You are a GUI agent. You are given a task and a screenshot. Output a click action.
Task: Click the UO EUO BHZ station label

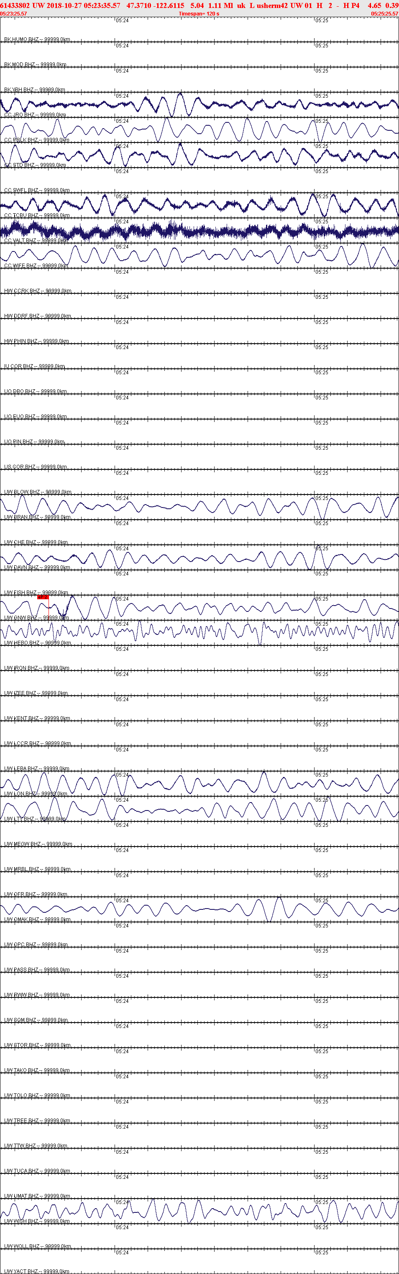[36, 417]
